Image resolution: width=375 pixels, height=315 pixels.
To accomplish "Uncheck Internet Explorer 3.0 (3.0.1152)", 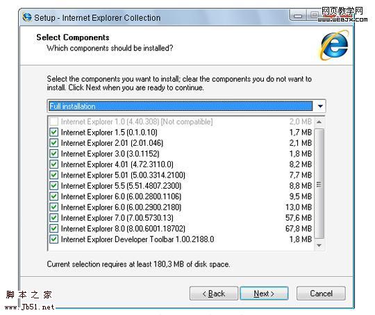I will click(53, 153).
